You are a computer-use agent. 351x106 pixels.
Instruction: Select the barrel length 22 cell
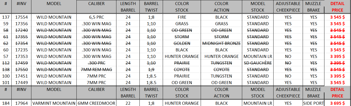click(128, 103)
